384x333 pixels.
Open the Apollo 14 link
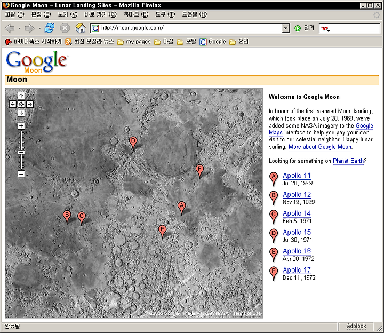(297, 213)
